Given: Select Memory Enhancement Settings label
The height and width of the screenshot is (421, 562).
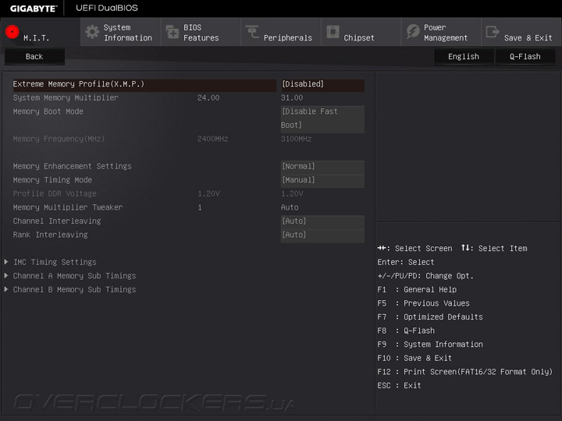Looking at the screenshot, I should (72, 167).
